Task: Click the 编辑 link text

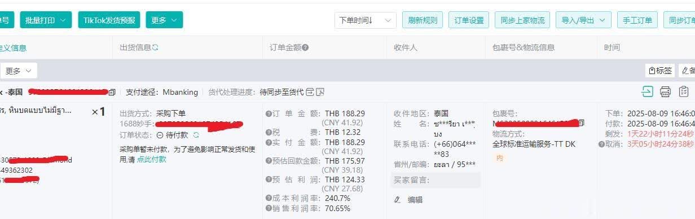Action: coord(415,199)
